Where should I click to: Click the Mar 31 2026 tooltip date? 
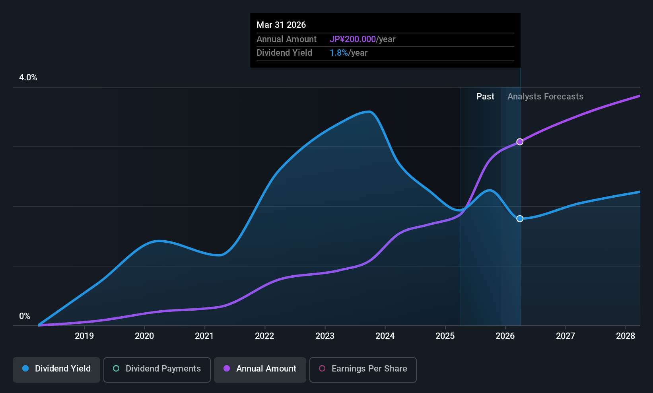pos(281,25)
